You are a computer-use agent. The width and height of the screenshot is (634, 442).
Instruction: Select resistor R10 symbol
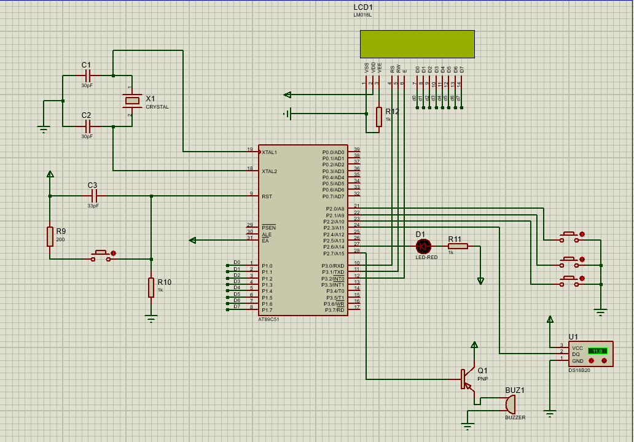tap(151, 287)
